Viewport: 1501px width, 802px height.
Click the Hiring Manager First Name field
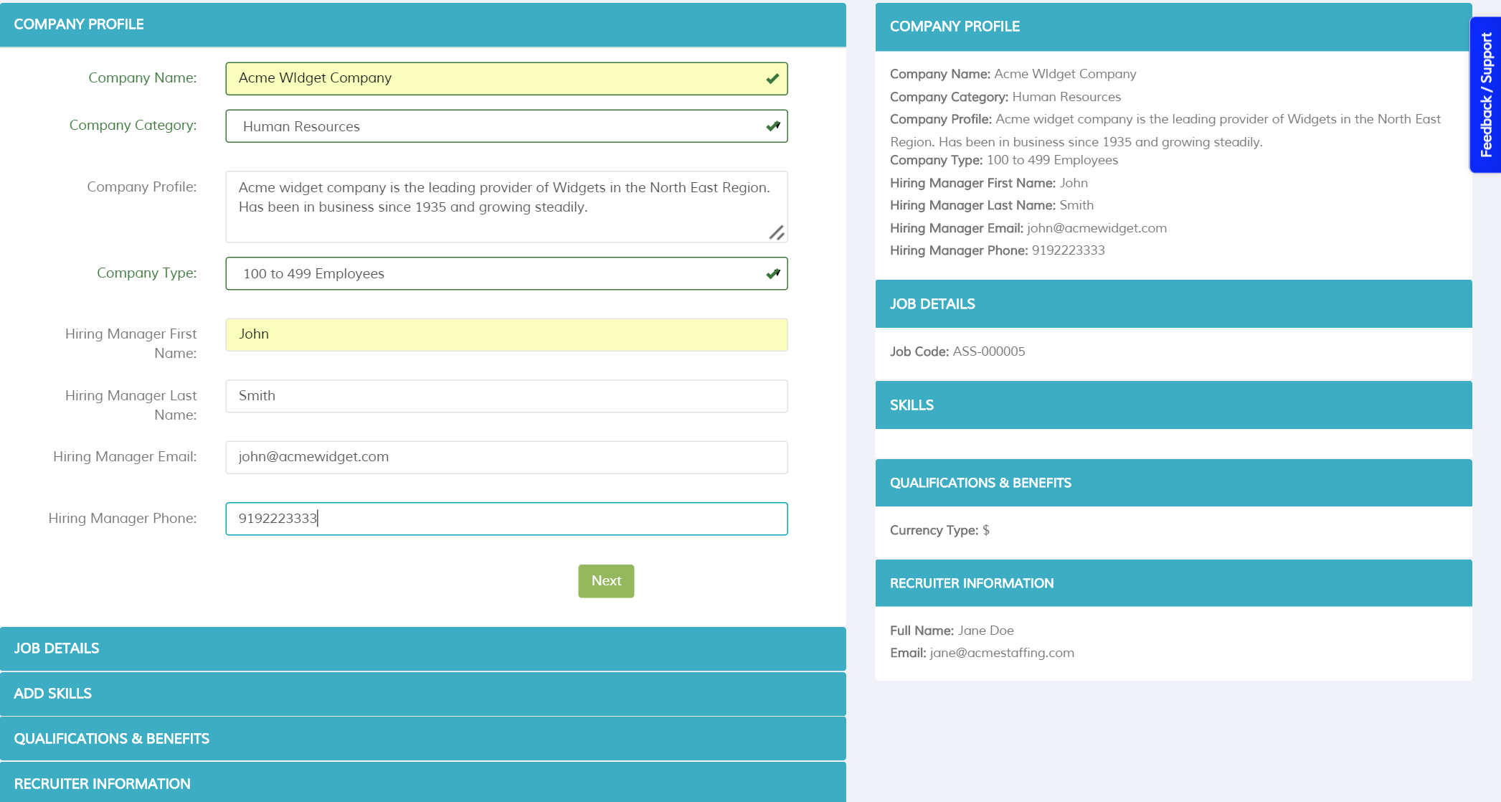[x=506, y=335]
